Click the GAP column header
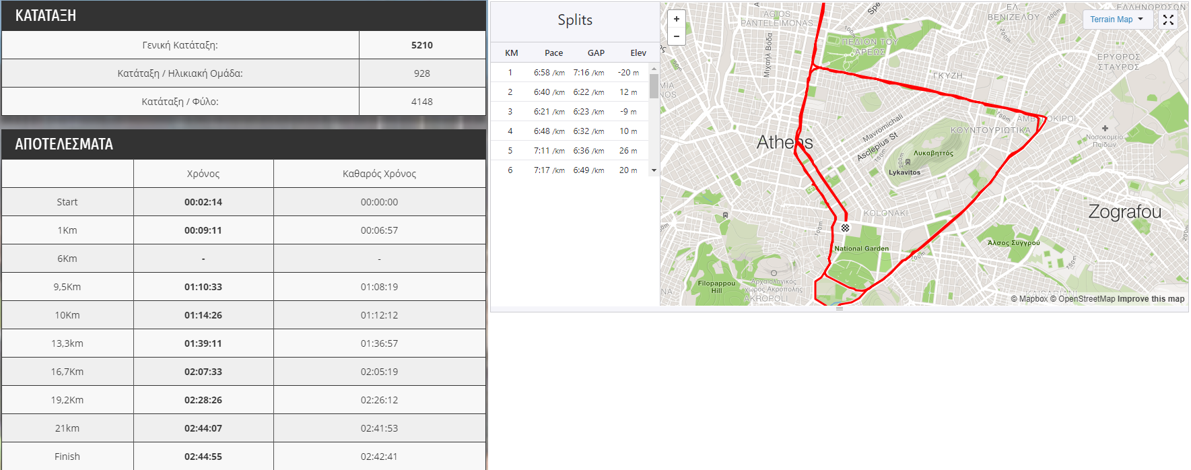Viewport: 1191px width, 470px height. point(596,53)
